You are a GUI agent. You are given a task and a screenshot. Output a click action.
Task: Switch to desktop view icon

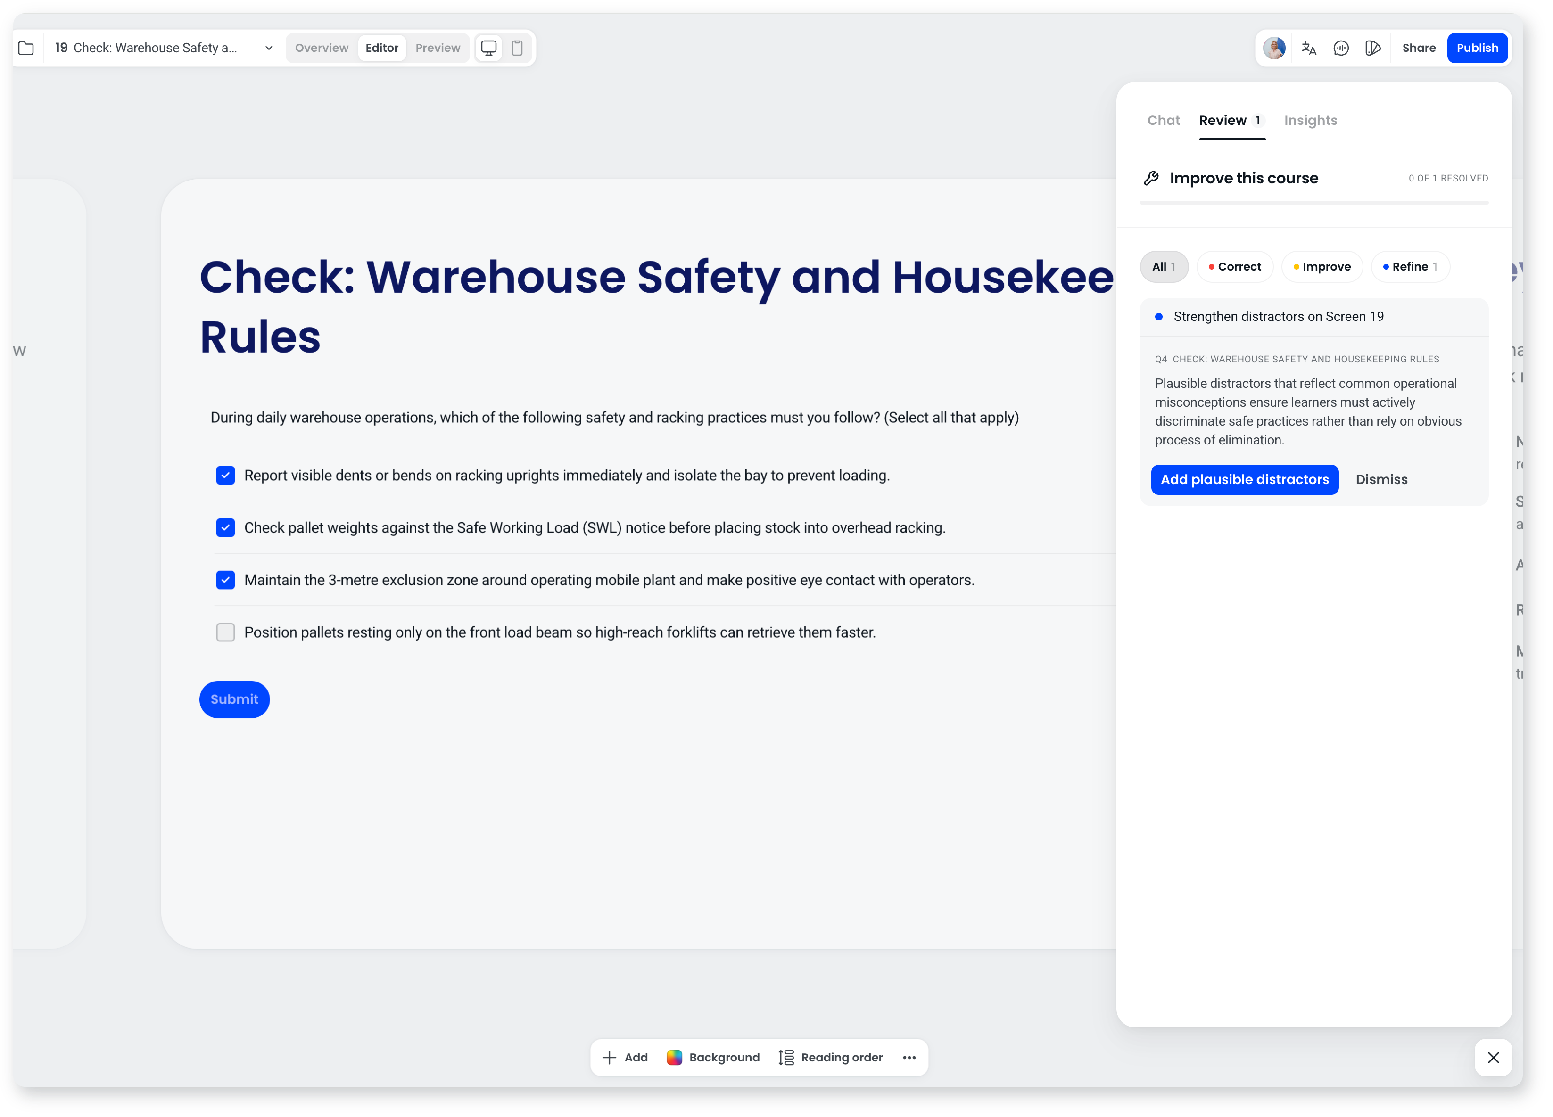[489, 48]
